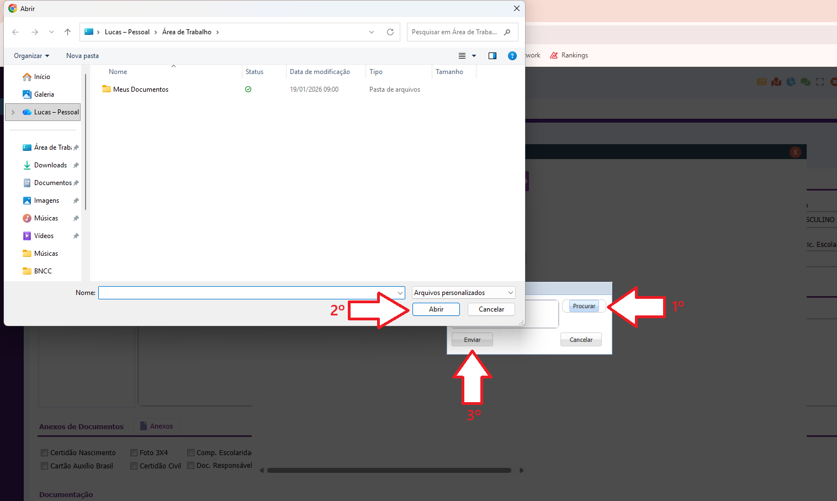837x501 pixels.
Task: Select the Meus Documentos folder
Action: point(140,89)
